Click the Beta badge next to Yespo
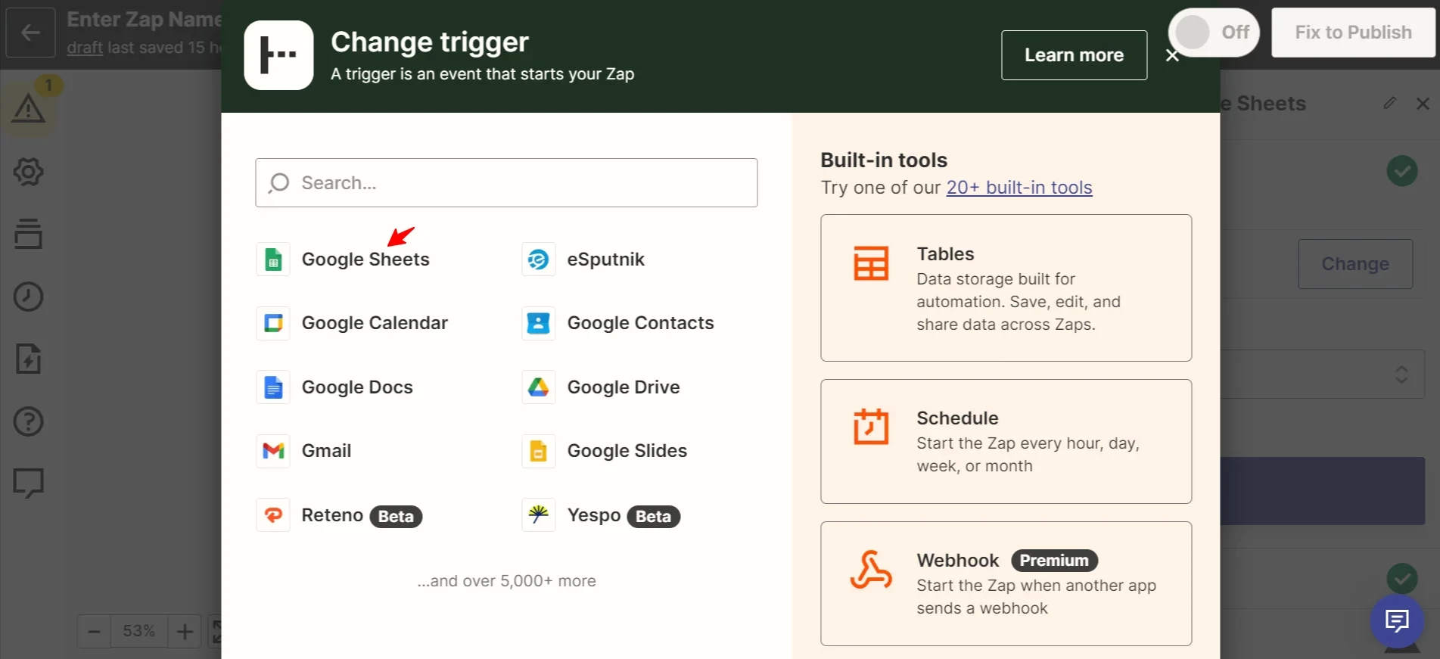 (653, 517)
